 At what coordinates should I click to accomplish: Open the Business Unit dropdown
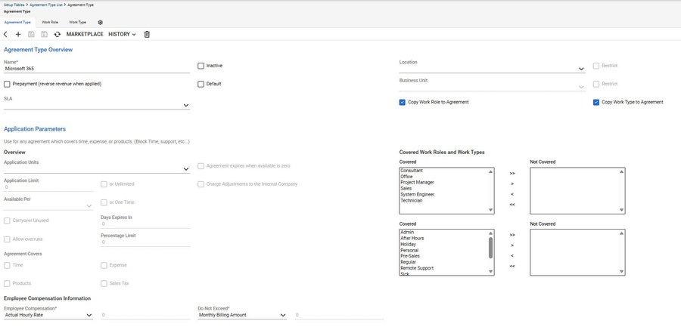tap(581, 87)
